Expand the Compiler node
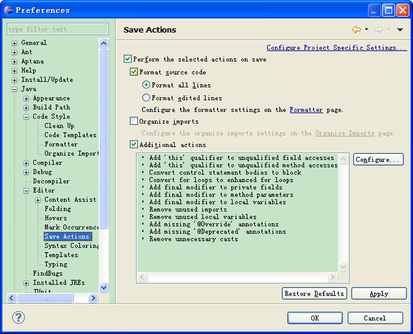Screen dimensions: 413x334 (x=26, y=163)
